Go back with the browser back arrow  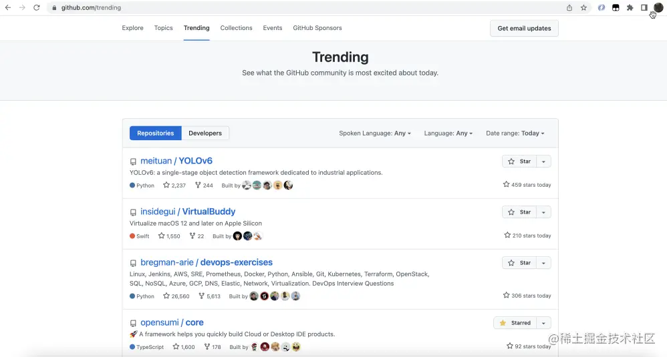8,7
